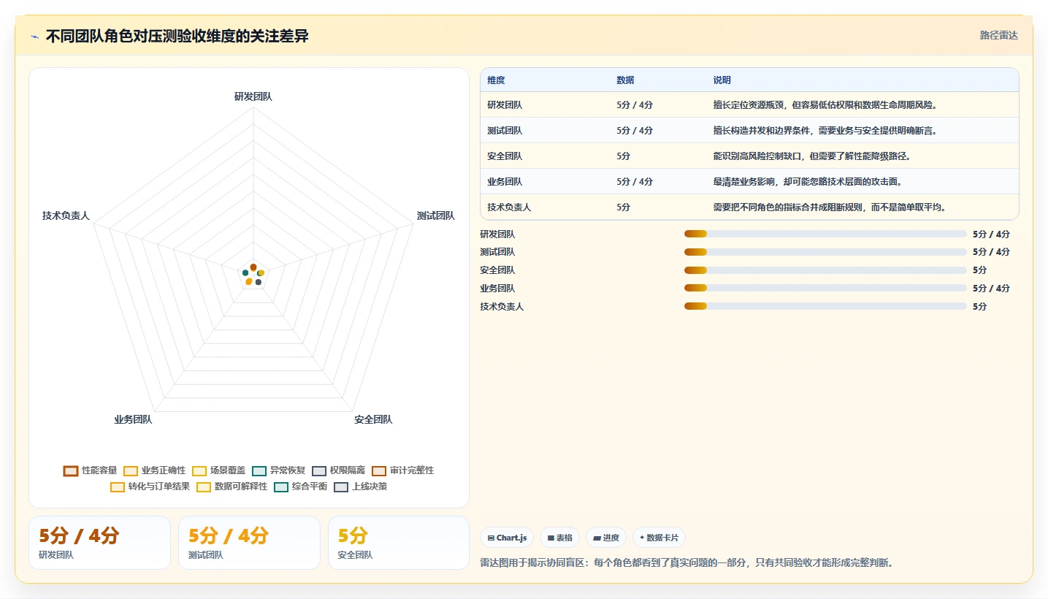Click the chart title 不同团队角色对压测验收维度的关注差异
Image resolution: width=1048 pixels, height=599 pixels.
click(x=177, y=37)
